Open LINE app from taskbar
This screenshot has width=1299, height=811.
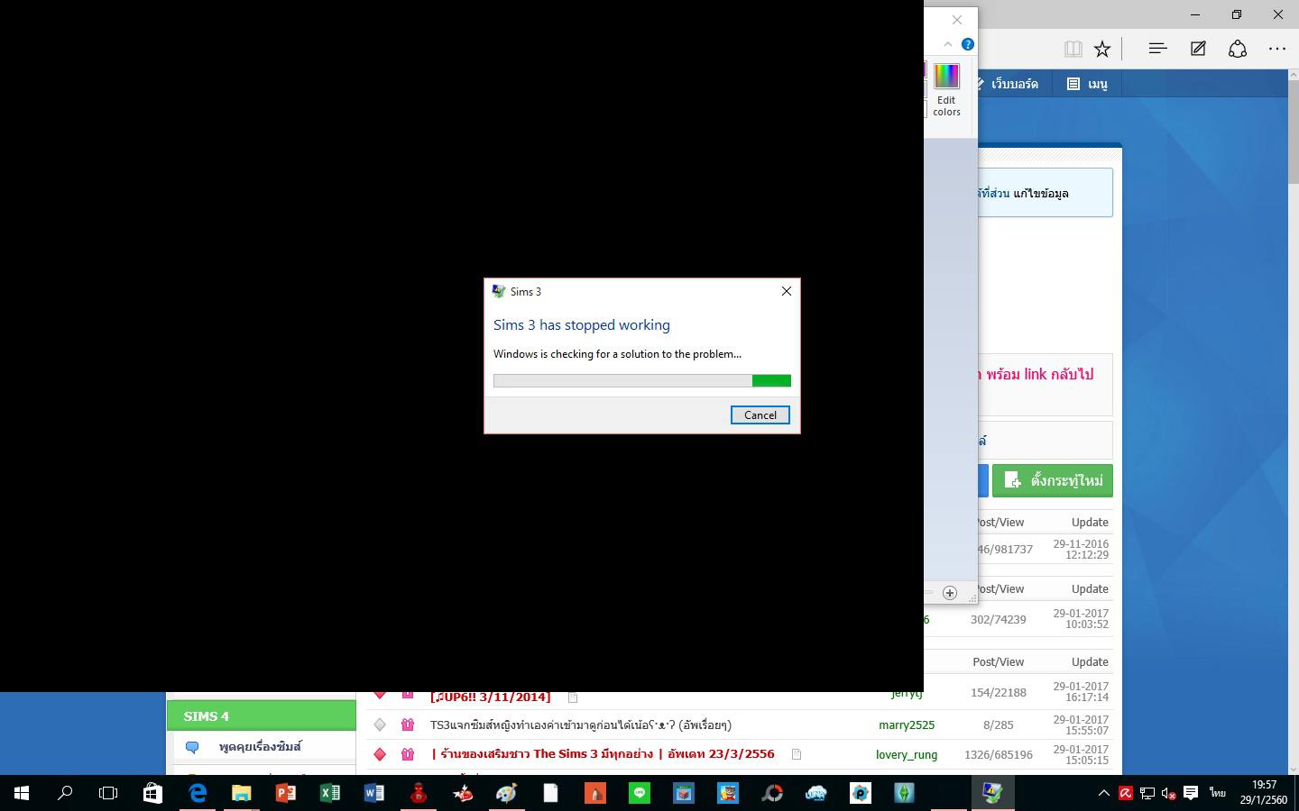[x=640, y=793]
